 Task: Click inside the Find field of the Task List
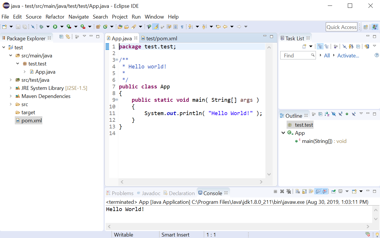pyautogui.click(x=296, y=55)
